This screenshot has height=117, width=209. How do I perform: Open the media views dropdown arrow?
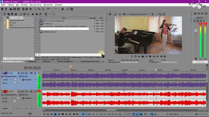point(49,14)
